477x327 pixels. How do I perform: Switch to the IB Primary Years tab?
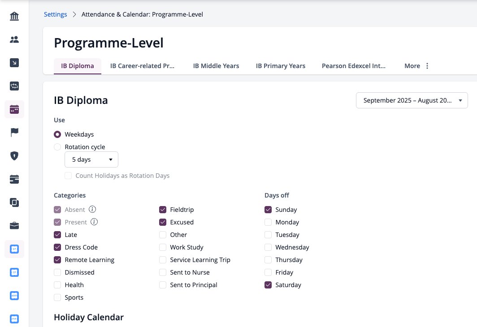coord(281,66)
